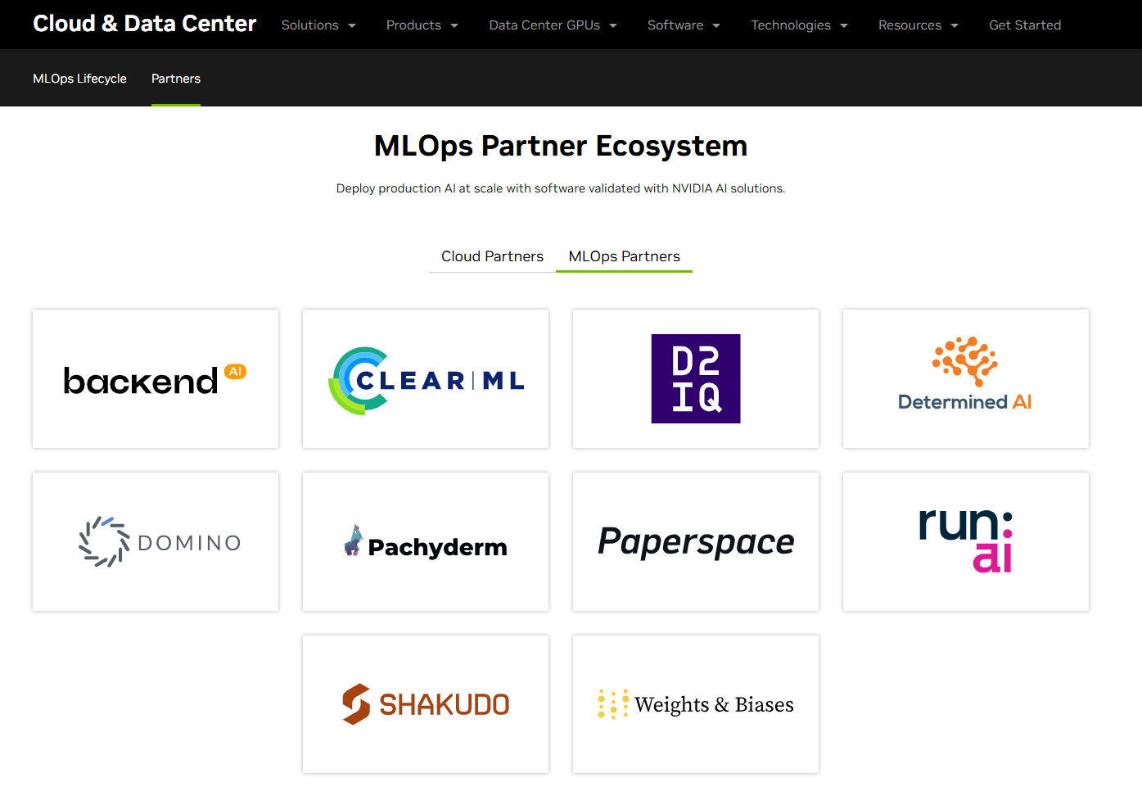This screenshot has height=787, width=1142.
Task: Open the Technologies dropdown menu
Action: pos(800,25)
